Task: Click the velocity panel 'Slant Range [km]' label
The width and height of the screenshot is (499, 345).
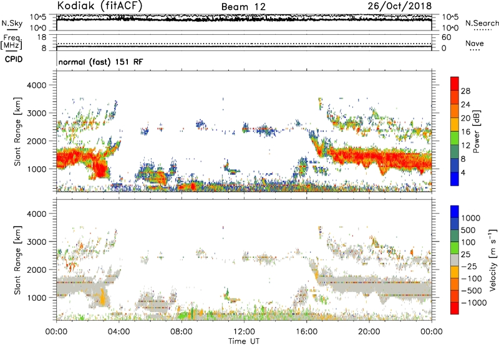Action: pos(17,260)
